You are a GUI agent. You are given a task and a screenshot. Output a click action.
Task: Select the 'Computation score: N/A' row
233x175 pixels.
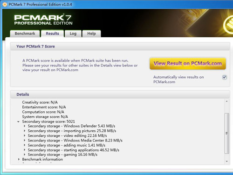pyautogui.click(x=43, y=112)
